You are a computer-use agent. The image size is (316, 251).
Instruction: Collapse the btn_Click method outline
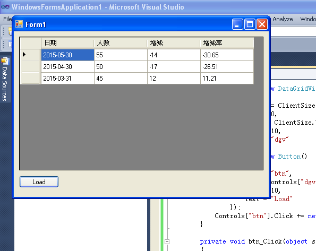point(167,241)
